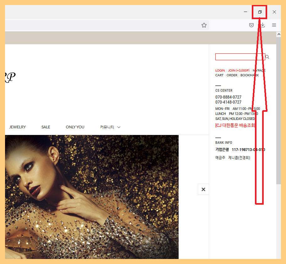This screenshot has height=264, width=286.
Task: Open the CART link
Action: coord(219,75)
